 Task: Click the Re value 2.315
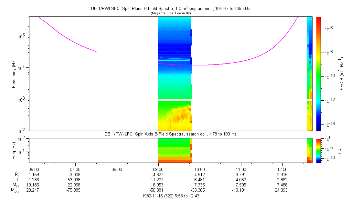[x=282, y=175]
